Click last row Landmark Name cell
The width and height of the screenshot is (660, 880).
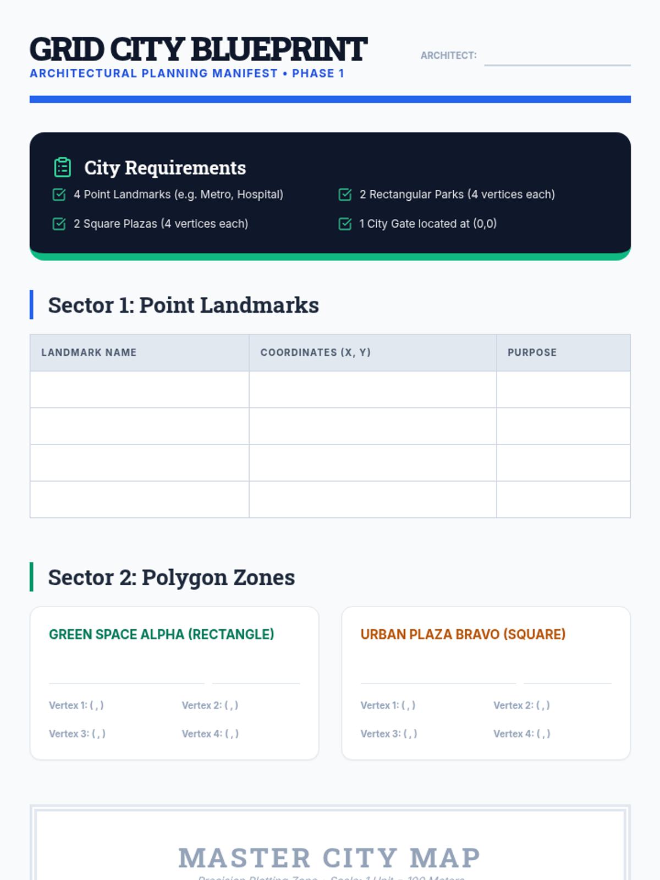(140, 499)
